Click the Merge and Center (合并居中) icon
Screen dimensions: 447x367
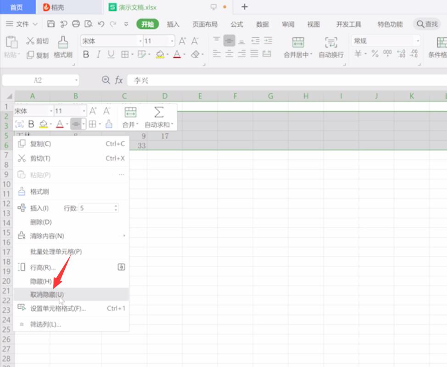298,42
